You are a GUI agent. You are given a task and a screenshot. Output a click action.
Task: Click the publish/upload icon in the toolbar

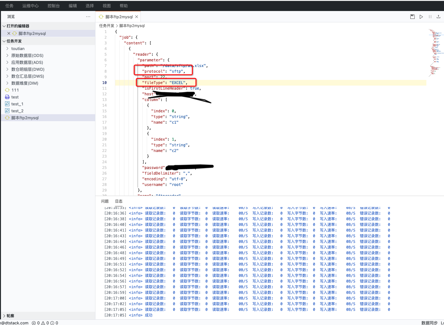point(438,17)
